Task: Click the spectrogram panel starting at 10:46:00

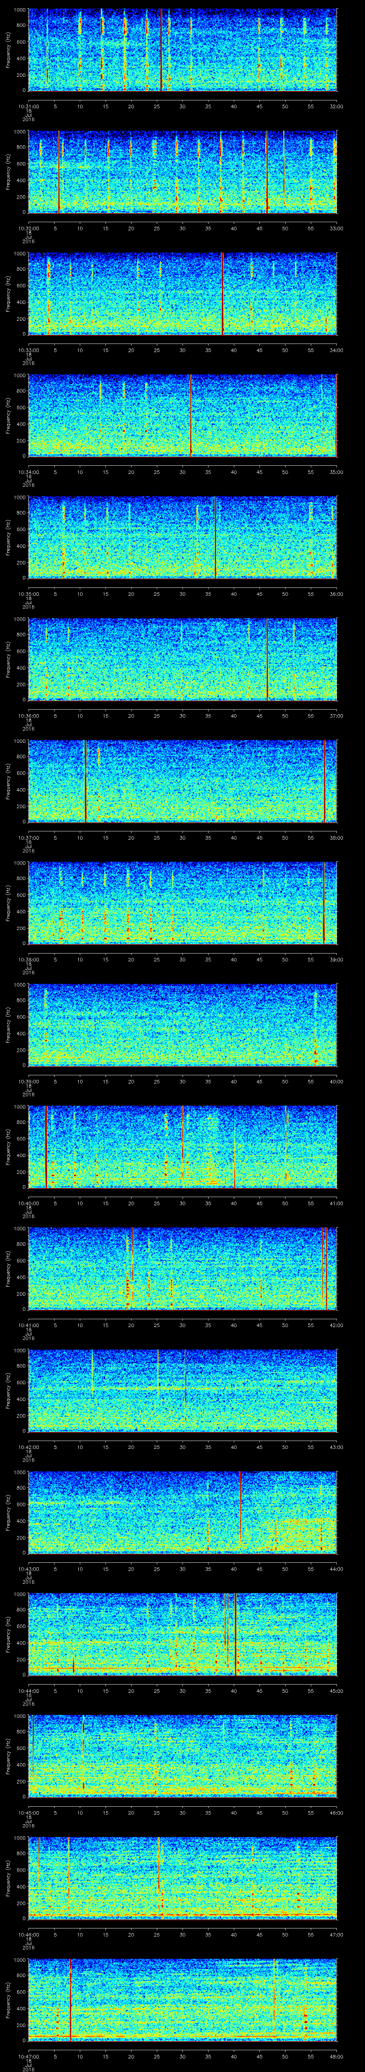Action: click(x=182, y=1877)
